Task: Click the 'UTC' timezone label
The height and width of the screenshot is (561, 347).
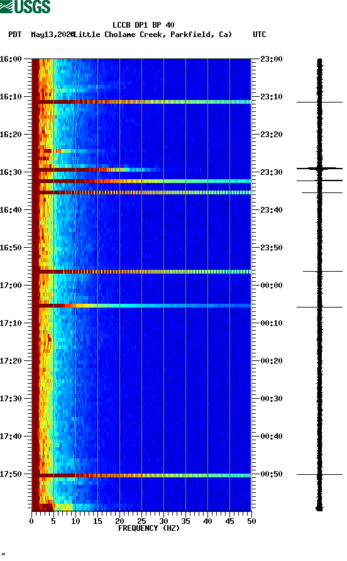Action: [260, 35]
